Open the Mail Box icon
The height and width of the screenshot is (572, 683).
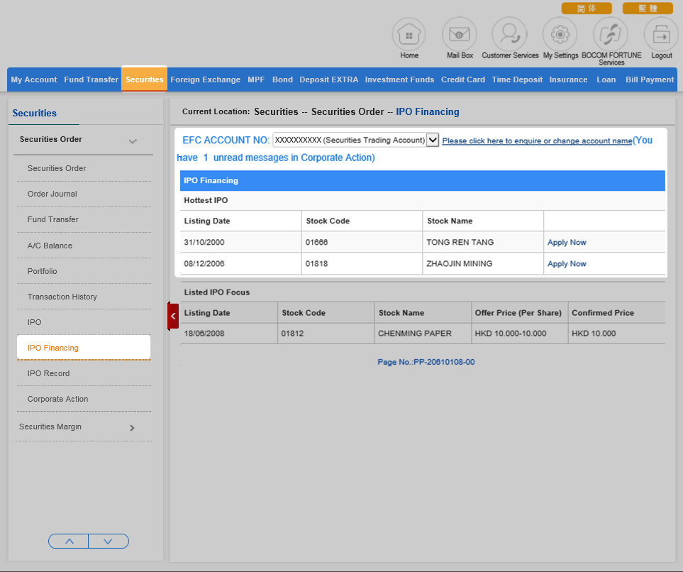pos(460,34)
